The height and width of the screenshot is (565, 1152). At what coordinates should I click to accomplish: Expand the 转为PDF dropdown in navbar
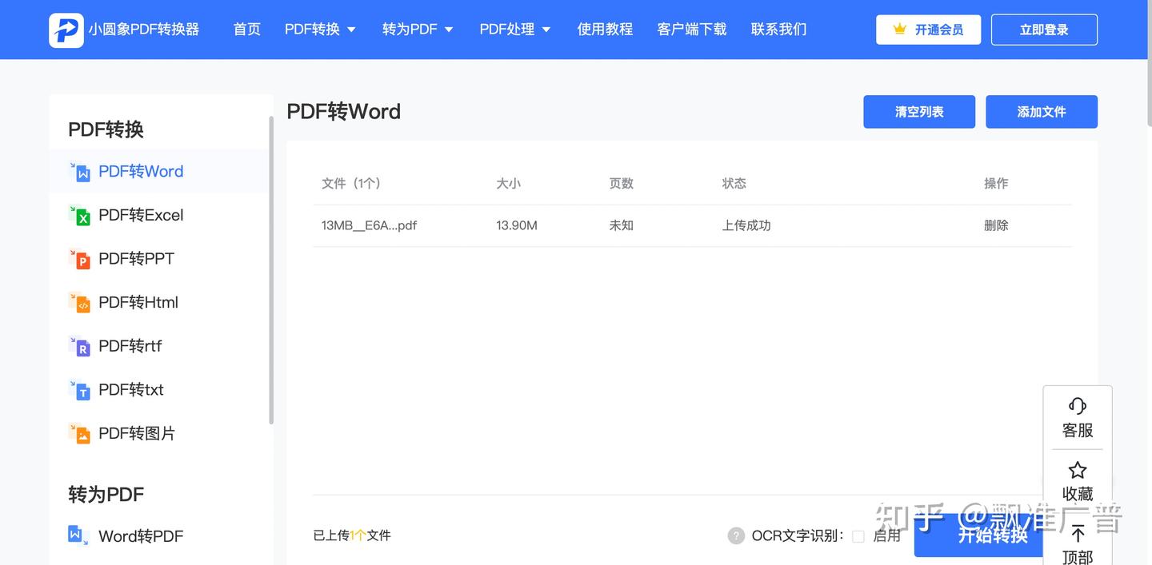(418, 30)
